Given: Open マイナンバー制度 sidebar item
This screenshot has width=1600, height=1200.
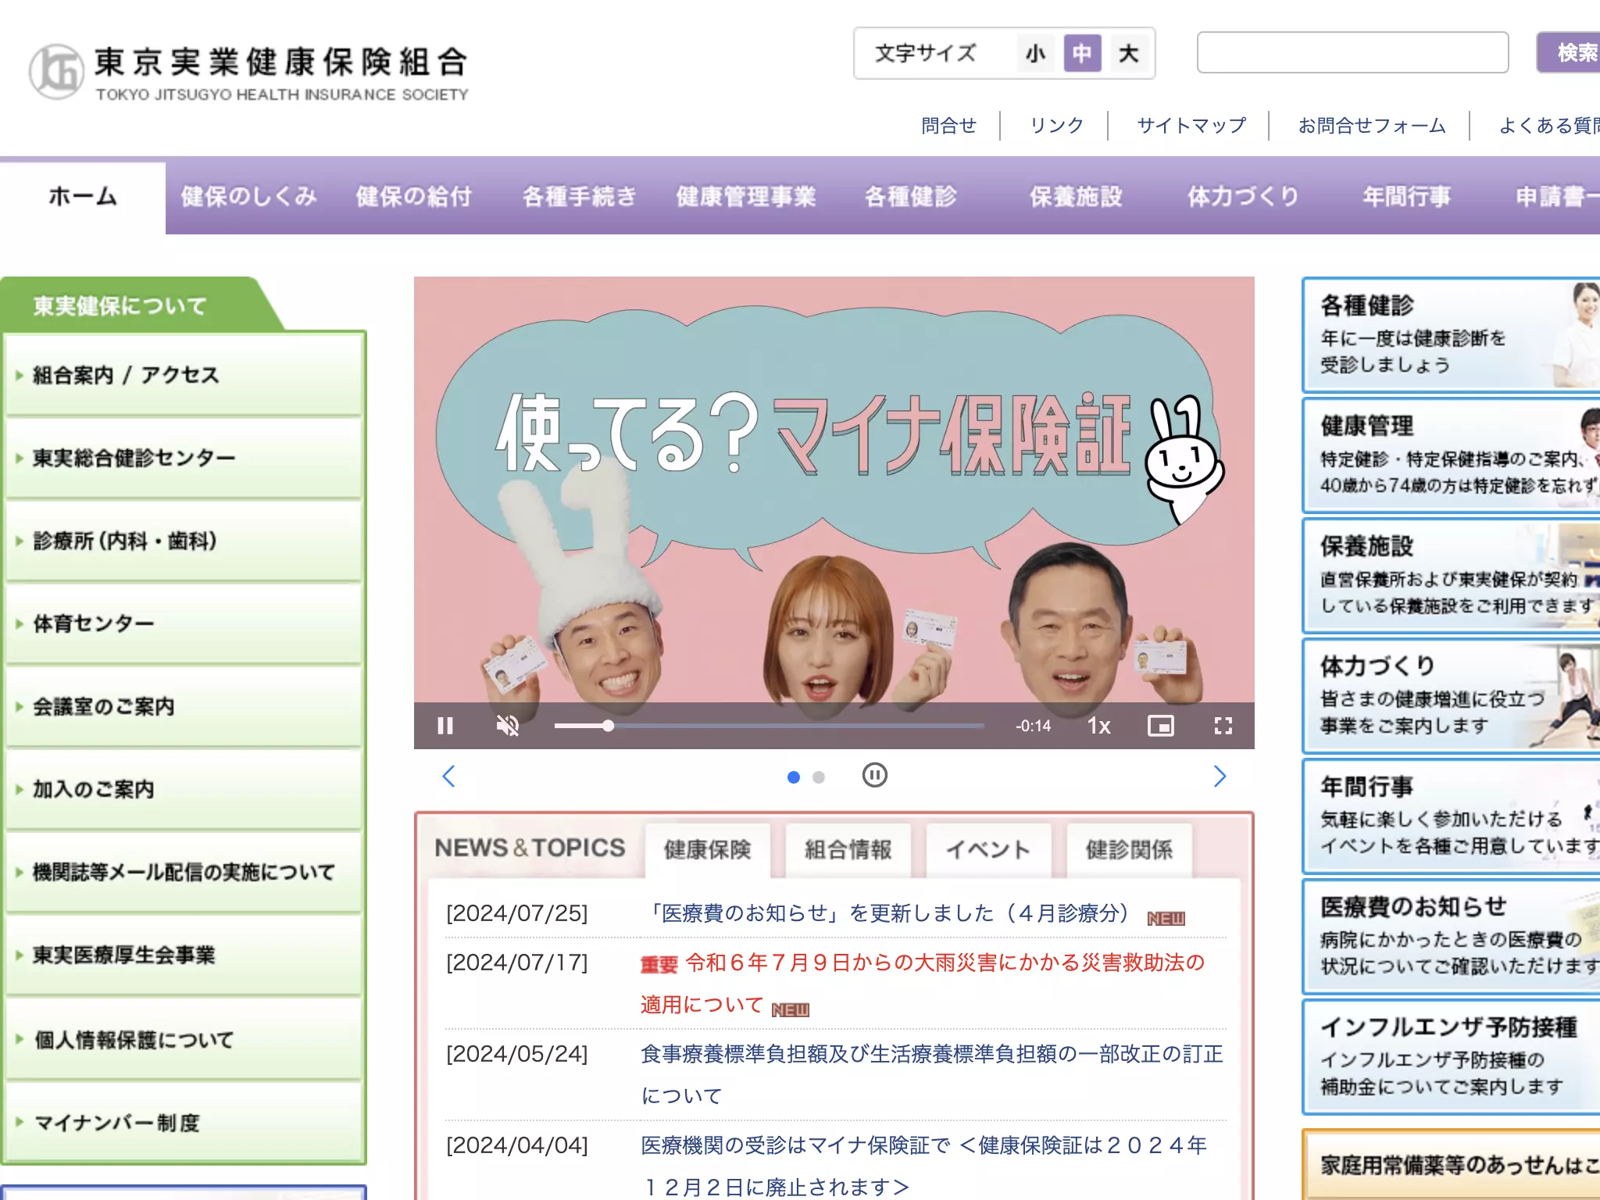Looking at the screenshot, I should [x=184, y=1123].
